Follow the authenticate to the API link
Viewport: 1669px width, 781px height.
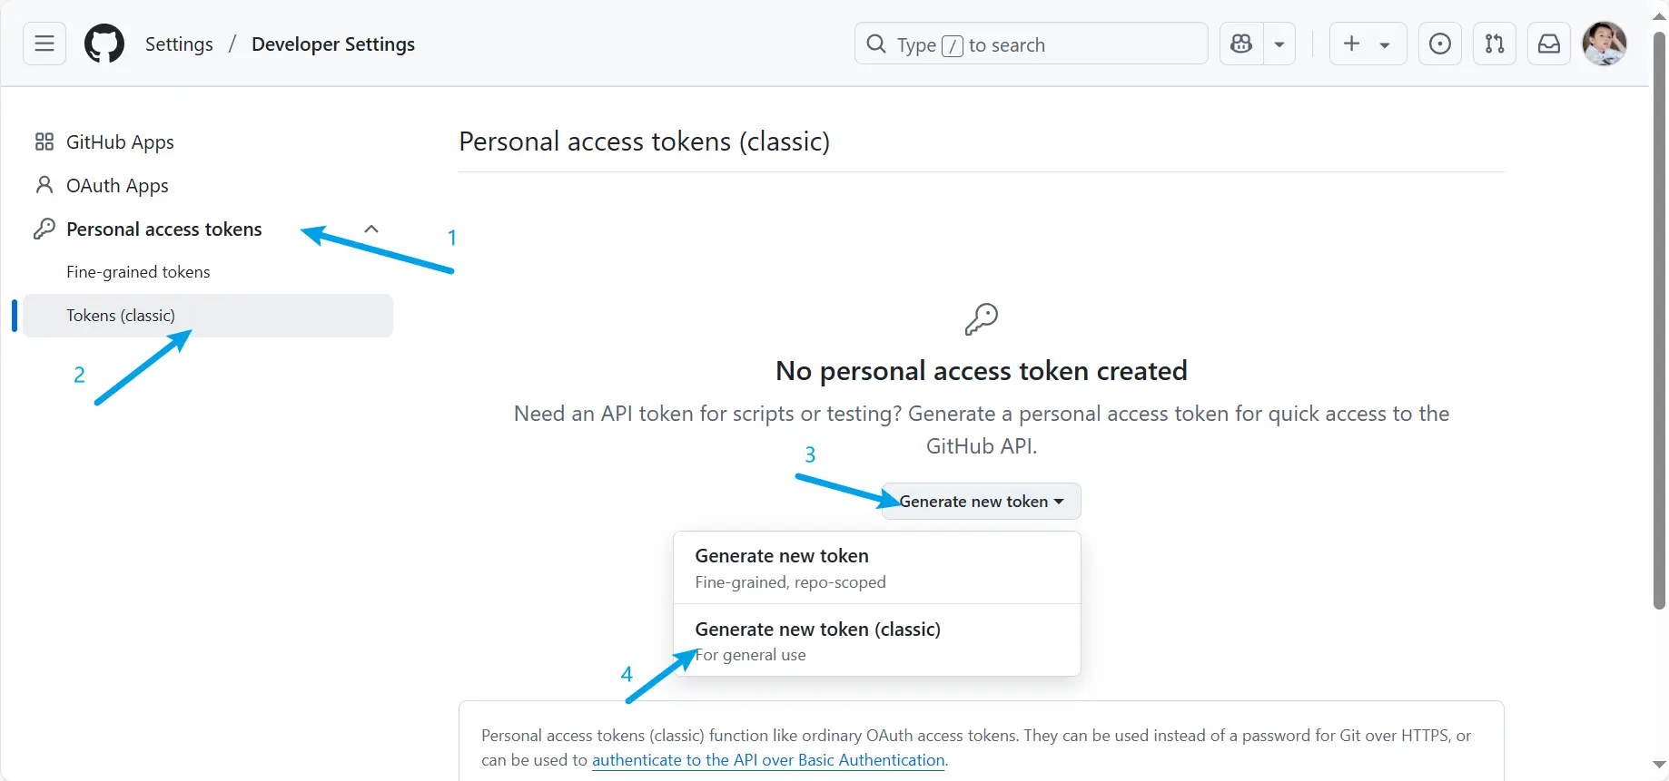click(x=768, y=760)
